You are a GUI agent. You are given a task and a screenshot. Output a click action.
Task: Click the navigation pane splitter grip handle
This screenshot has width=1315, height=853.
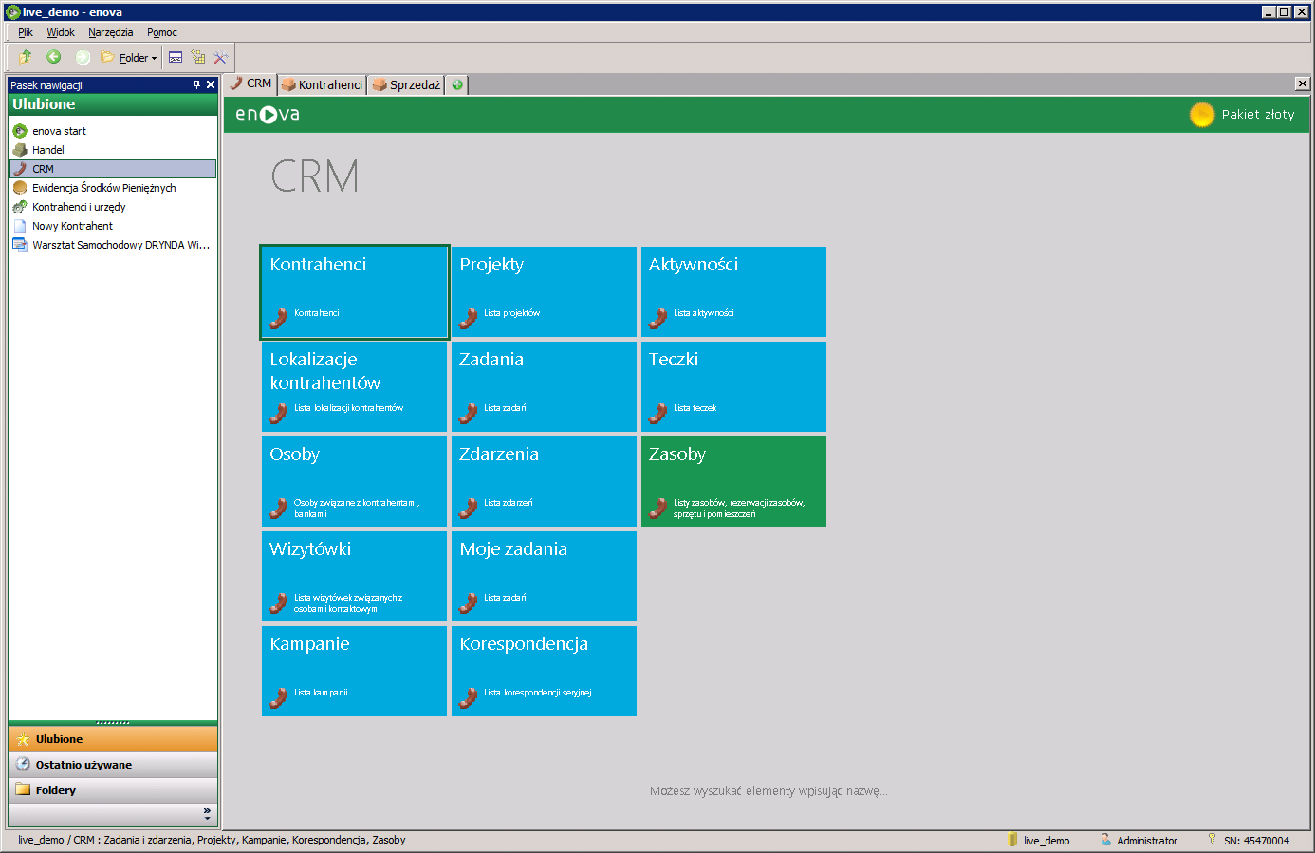113,723
